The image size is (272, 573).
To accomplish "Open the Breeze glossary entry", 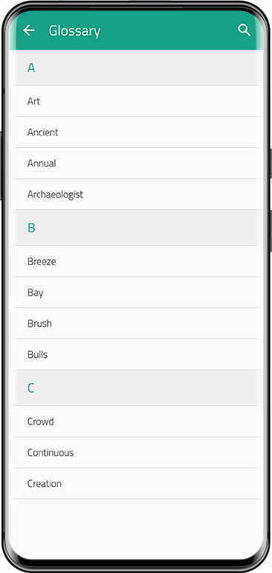I will pos(136,261).
